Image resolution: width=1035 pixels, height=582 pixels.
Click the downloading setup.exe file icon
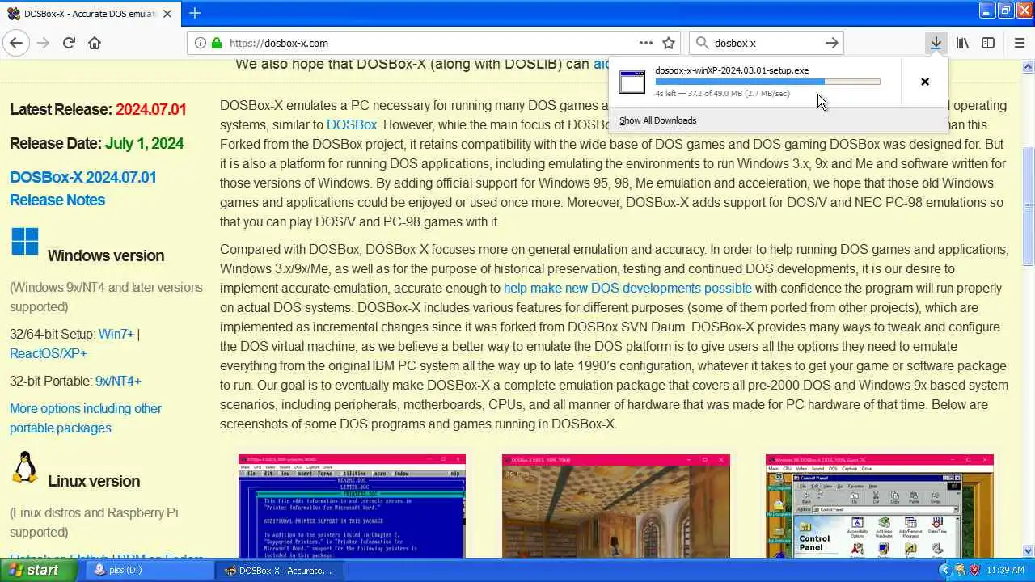click(x=632, y=82)
